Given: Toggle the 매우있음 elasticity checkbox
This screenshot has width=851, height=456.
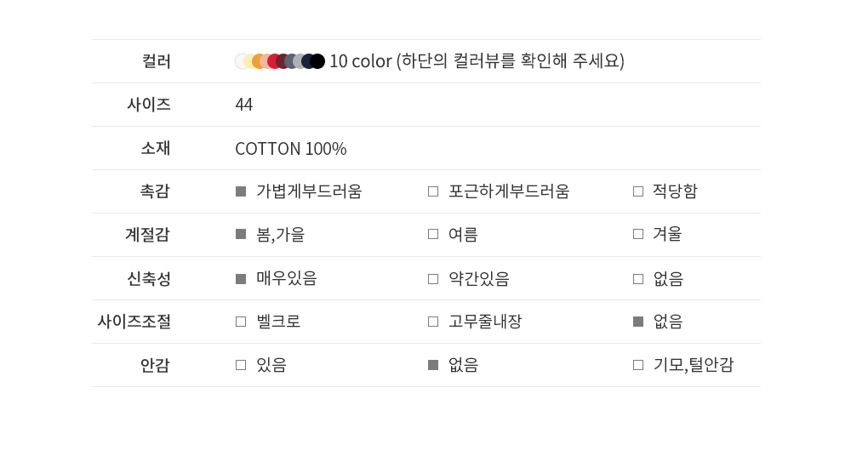Looking at the screenshot, I should coord(241,279).
